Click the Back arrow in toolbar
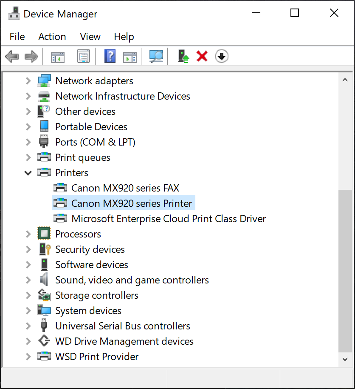 (12, 56)
